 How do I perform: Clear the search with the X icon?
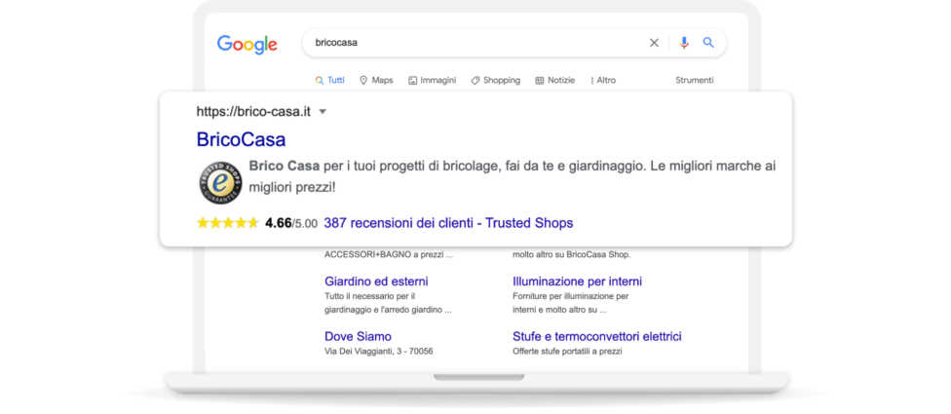(x=654, y=43)
